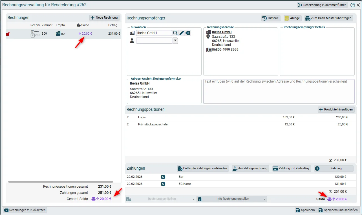The width and height of the screenshot is (362, 215).
Task: Click the Betrag column header
Action: (x=113, y=25)
